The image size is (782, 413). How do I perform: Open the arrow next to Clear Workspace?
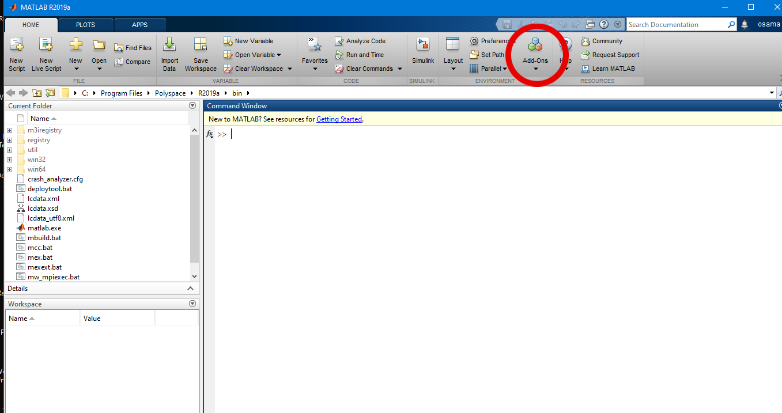click(x=290, y=69)
